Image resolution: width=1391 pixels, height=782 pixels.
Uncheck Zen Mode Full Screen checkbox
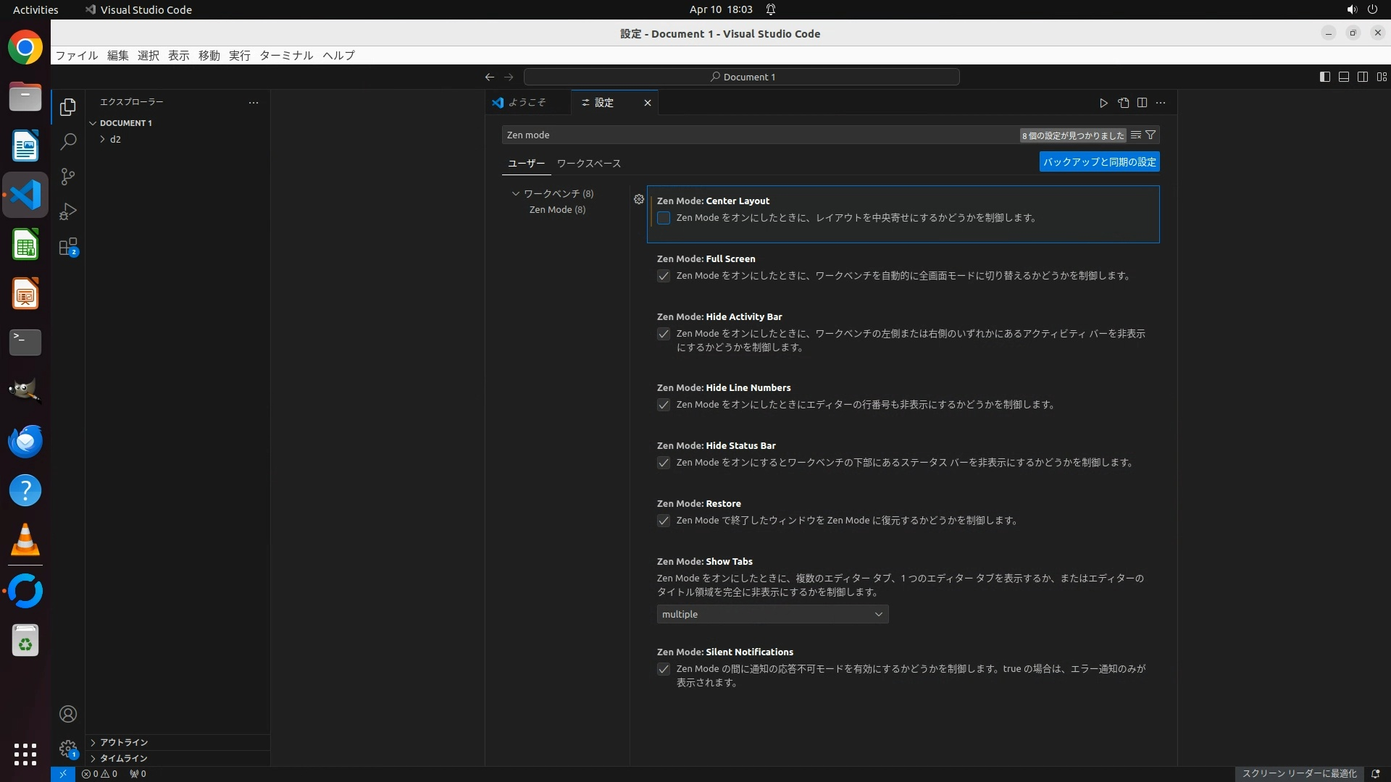pyautogui.click(x=664, y=276)
